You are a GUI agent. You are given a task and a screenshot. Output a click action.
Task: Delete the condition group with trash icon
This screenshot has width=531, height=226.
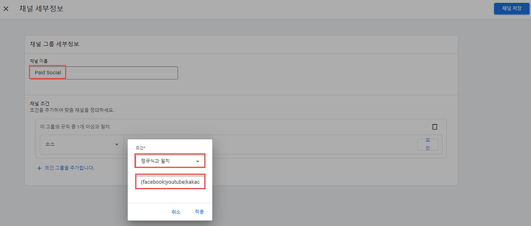tap(434, 127)
